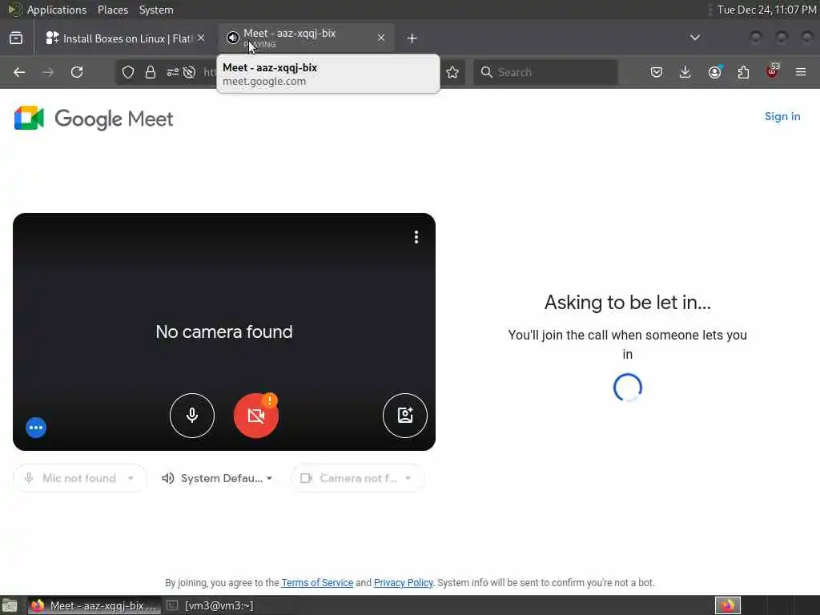Click the blocked autoplay icon in address bar
The height and width of the screenshot is (615, 820).
point(189,72)
